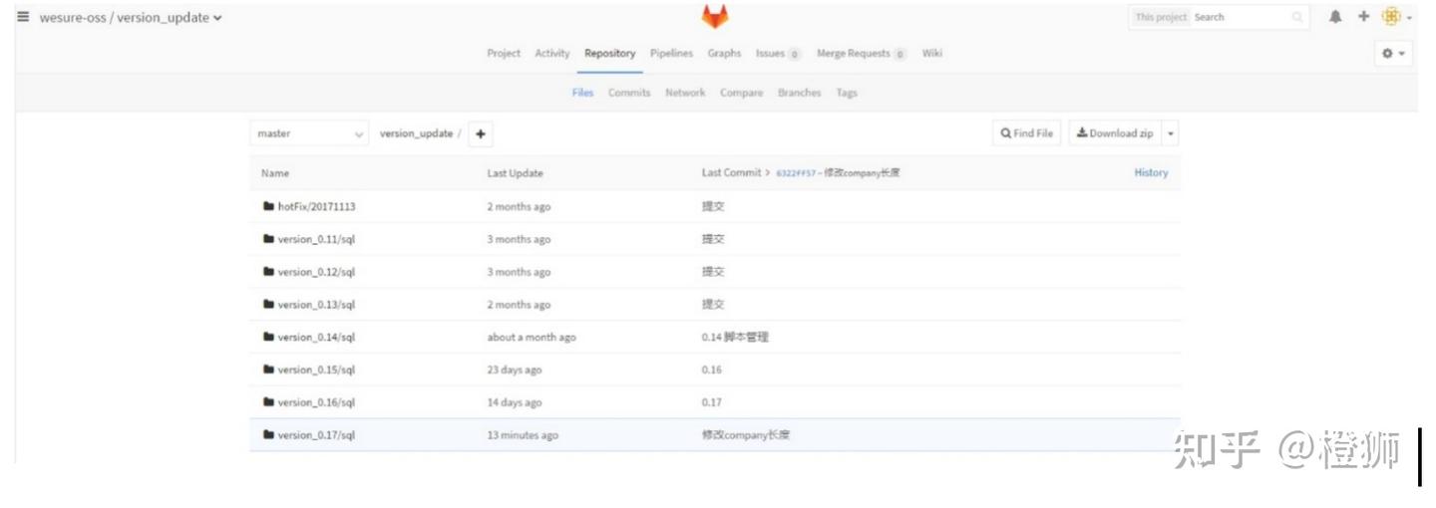Open the Commits sub-tab
1436x508 pixels.
[629, 93]
